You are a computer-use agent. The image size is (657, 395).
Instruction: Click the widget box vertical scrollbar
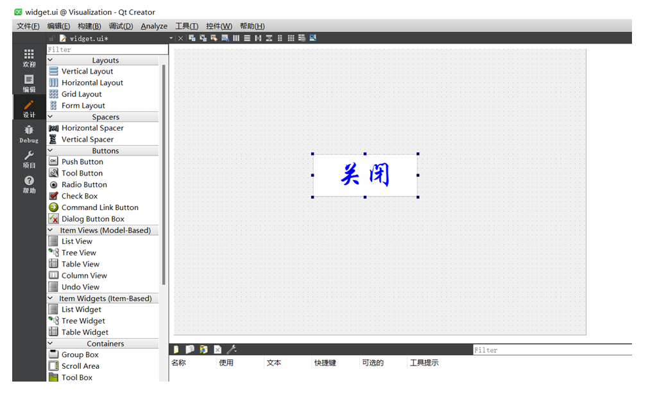click(164, 174)
